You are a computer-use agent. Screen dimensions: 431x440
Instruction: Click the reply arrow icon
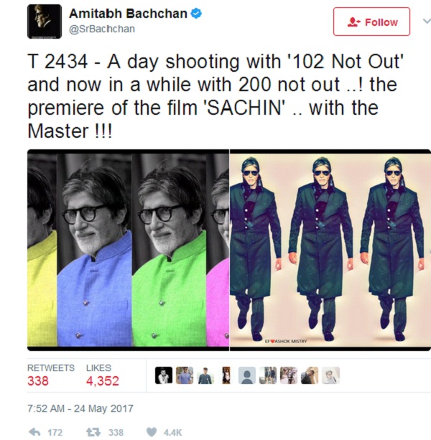pos(34,432)
